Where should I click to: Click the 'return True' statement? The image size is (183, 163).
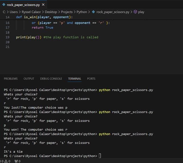(42, 28)
